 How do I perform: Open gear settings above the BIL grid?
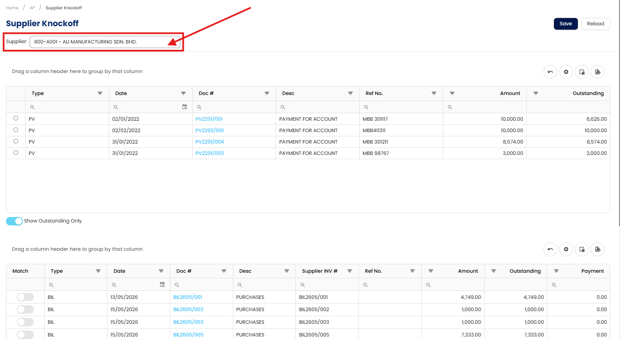(566, 250)
